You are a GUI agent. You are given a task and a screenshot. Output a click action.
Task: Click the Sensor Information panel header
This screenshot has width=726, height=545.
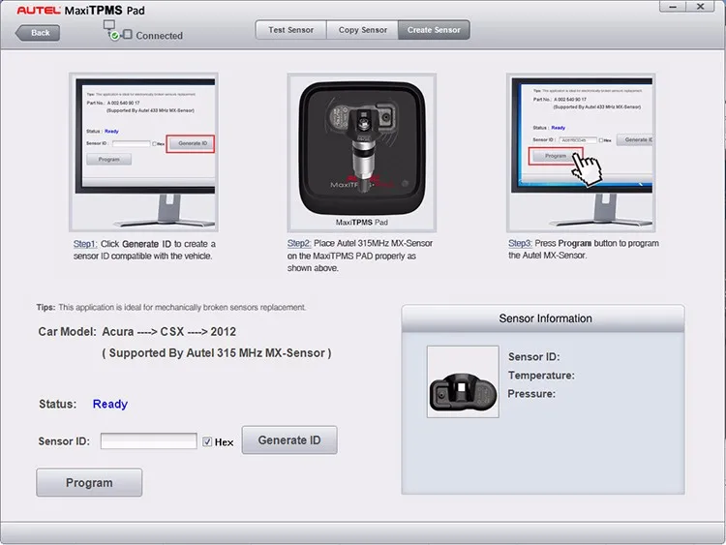tap(543, 318)
